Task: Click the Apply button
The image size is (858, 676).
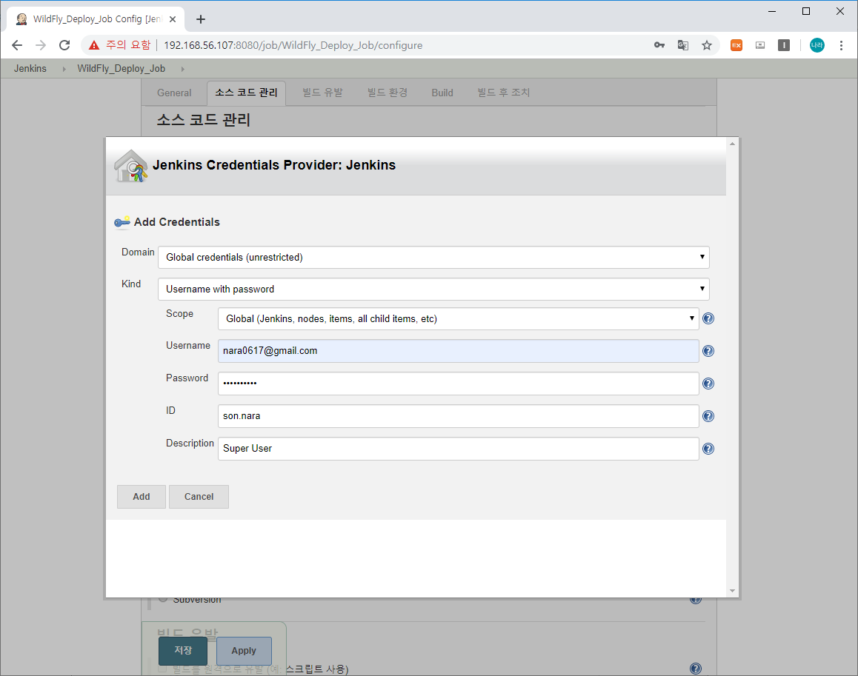Action: pos(244,651)
